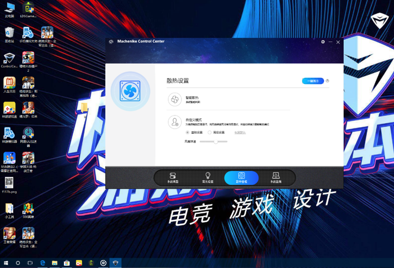Click the restore default underlined link
The image size is (394, 268).
point(240,133)
